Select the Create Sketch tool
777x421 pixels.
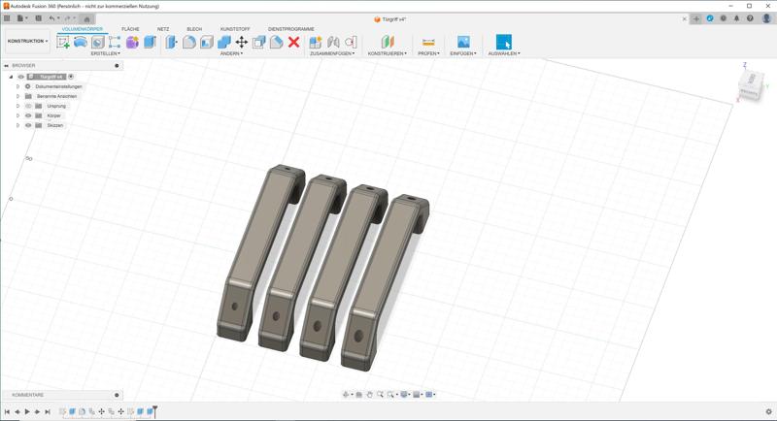[63, 42]
